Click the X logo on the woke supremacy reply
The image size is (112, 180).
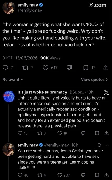(x=106, y=92)
